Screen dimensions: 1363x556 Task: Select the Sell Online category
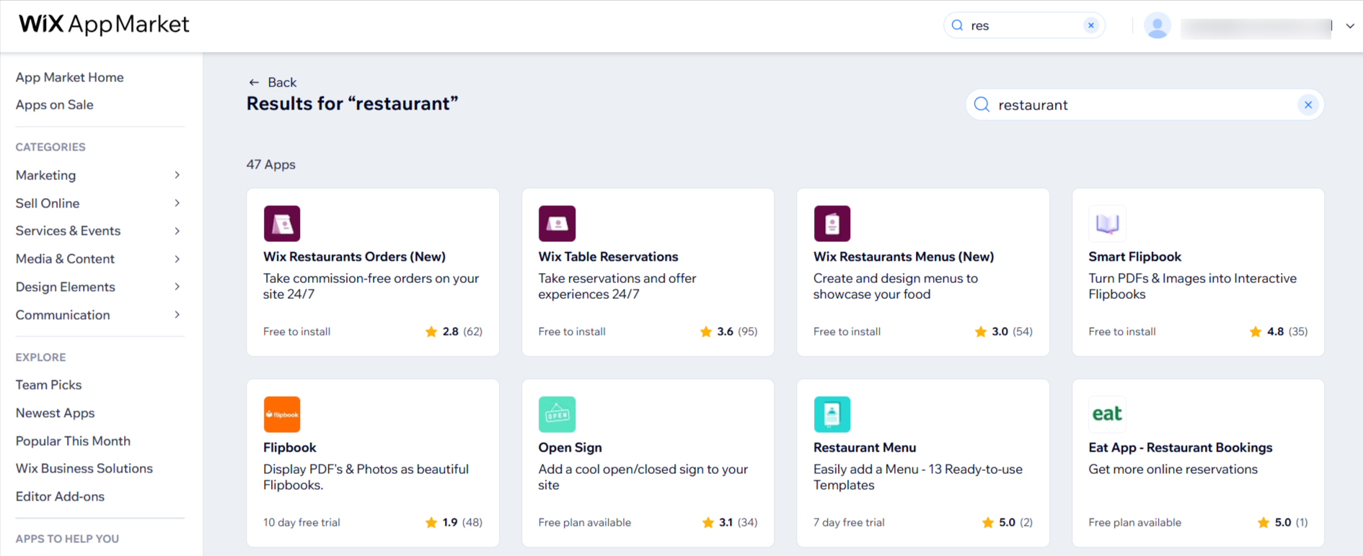(48, 203)
